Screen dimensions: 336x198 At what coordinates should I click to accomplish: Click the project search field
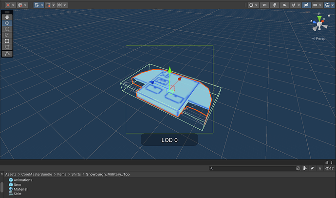(252, 168)
